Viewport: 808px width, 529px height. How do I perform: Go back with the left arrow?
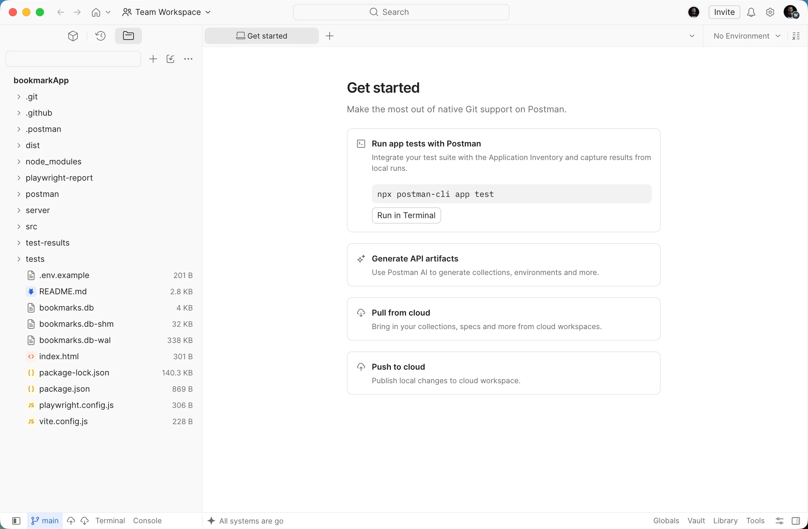point(61,12)
